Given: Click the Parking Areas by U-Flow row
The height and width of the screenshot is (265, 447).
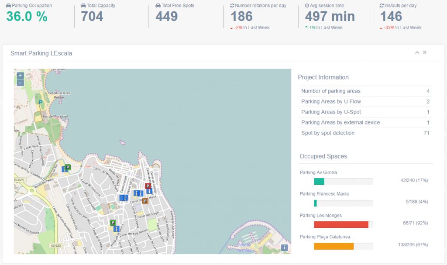Looking at the screenshot, I should [365, 102].
